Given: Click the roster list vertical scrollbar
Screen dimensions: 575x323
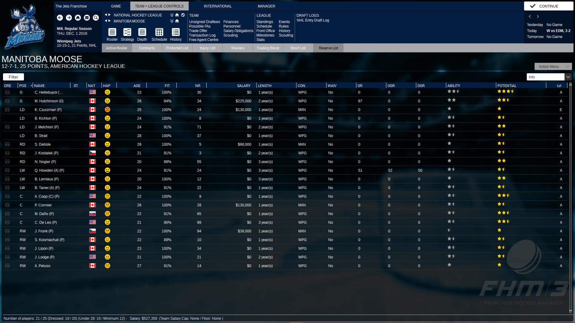Looking at the screenshot, I should pos(570,198).
